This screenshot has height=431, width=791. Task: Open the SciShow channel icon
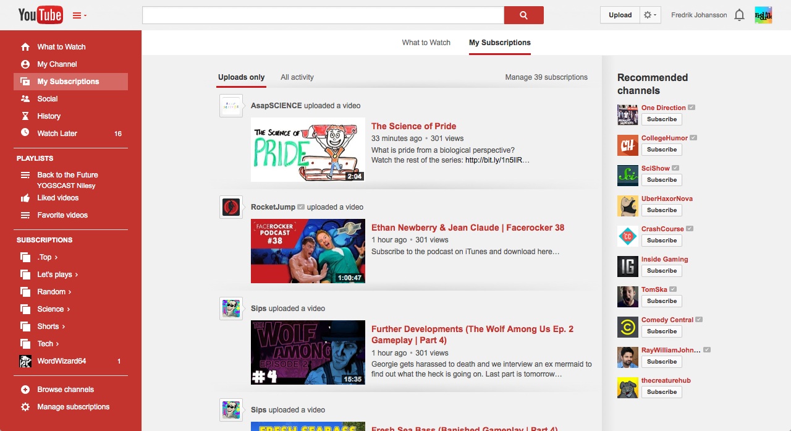627,176
